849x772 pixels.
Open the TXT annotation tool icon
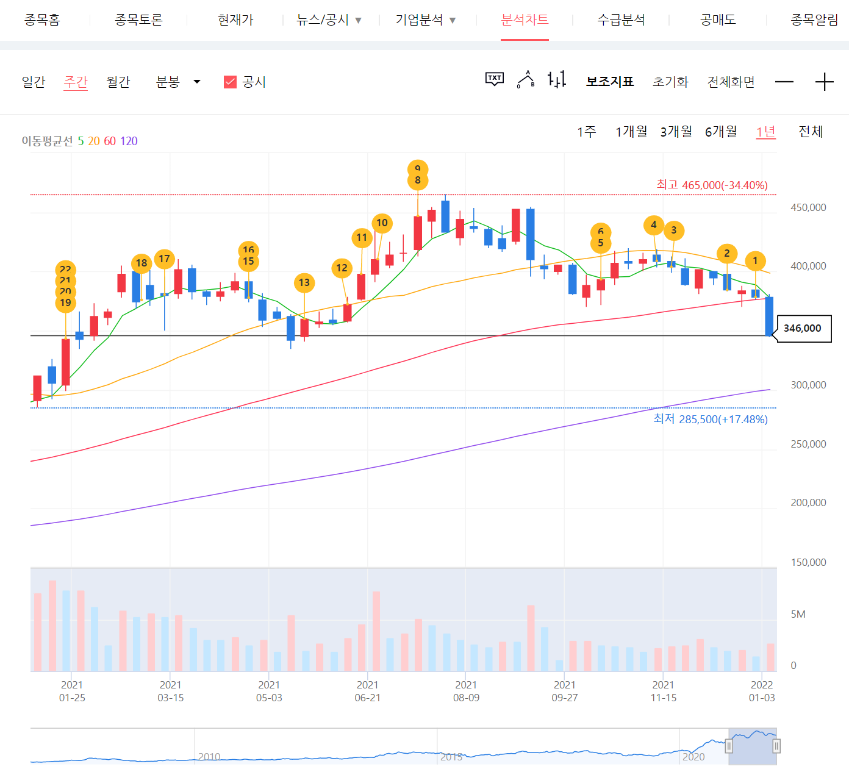pyautogui.click(x=495, y=79)
